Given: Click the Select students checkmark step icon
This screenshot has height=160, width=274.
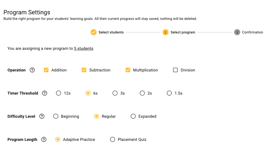Looking at the screenshot, I should click(x=94, y=32).
